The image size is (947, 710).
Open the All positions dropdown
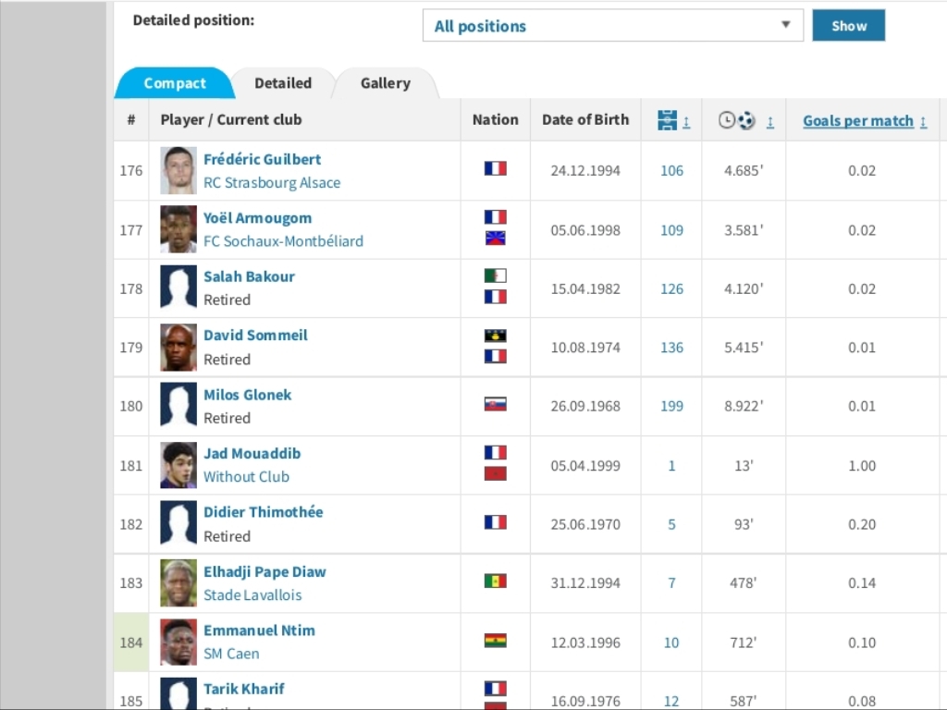click(612, 26)
